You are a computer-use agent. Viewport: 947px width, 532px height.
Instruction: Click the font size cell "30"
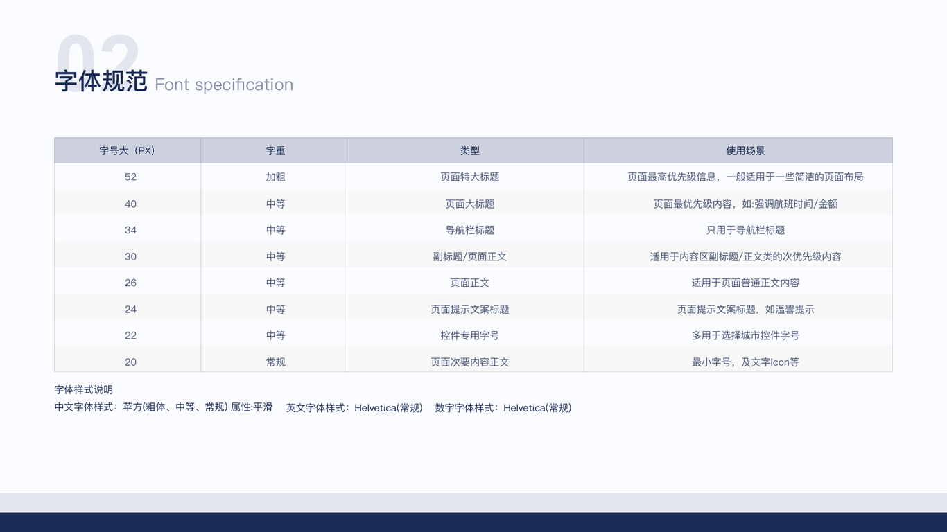click(x=131, y=256)
